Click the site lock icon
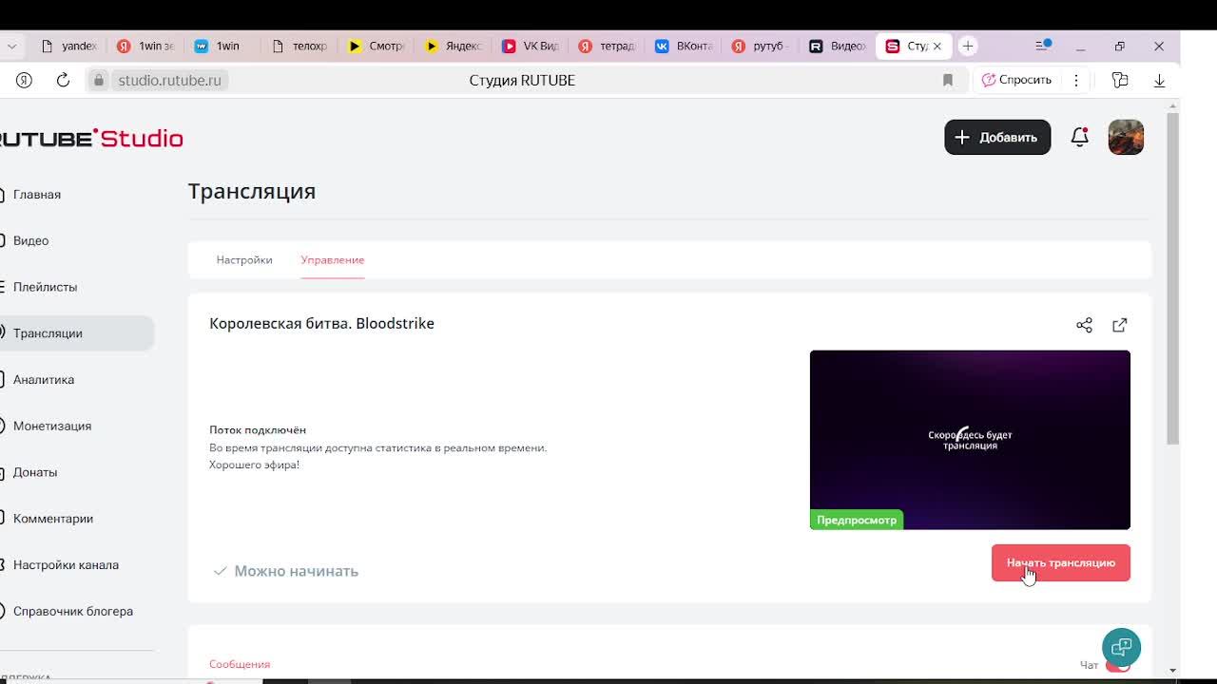 98,80
